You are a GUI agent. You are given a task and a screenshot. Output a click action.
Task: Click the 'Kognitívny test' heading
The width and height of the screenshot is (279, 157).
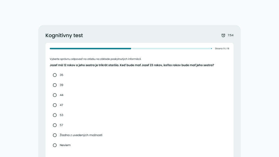[x=64, y=35]
